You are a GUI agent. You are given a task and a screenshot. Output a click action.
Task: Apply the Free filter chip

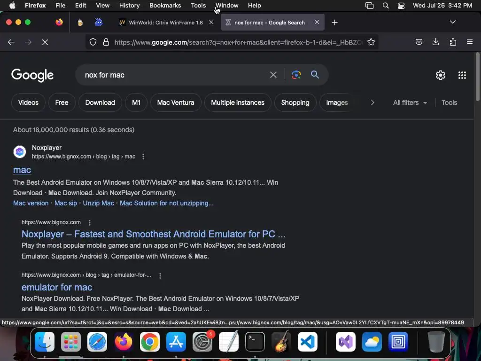[62, 102]
